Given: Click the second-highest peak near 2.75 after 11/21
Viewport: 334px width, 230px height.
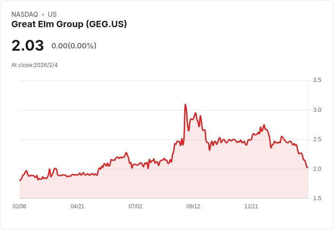Looking at the screenshot, I should pos(264,125).
